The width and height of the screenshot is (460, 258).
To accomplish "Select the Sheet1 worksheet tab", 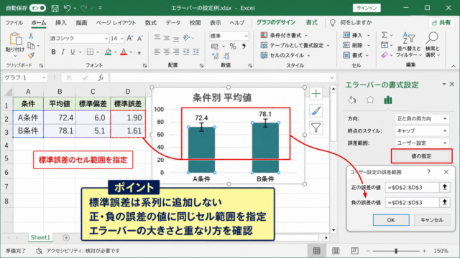I will coord(40,237).
